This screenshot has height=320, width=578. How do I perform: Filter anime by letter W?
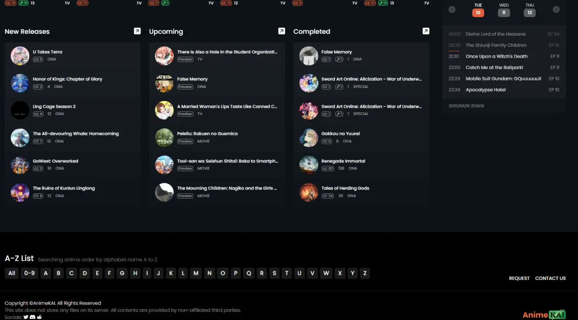pyautogui.click(x=326, y=273)
